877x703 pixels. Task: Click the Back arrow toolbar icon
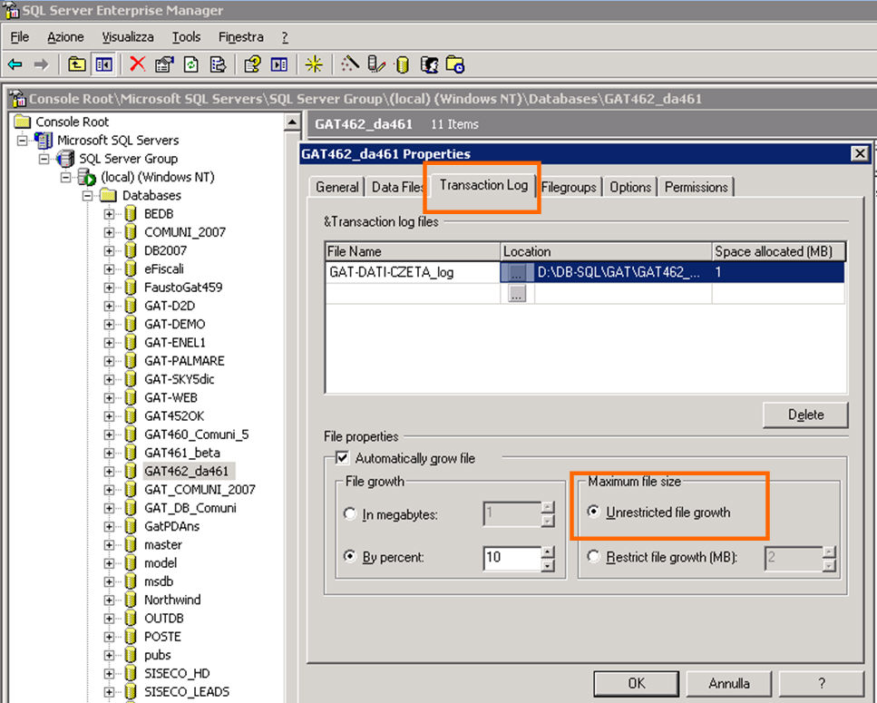pos(15,65)
